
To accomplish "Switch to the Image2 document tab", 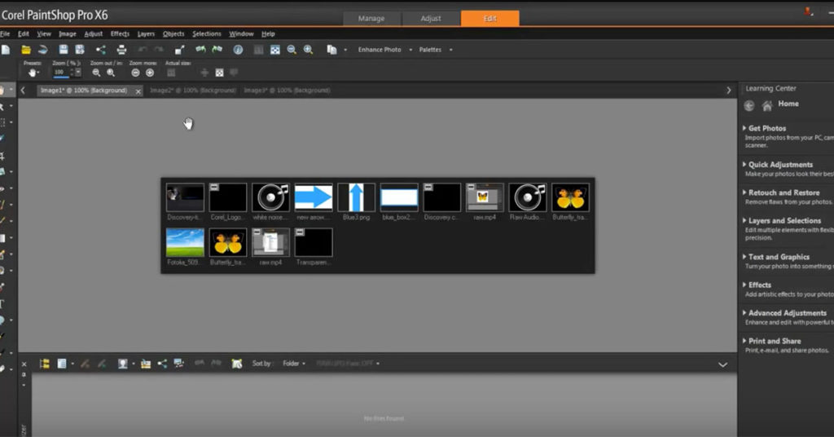I will click(x=192, y=90).
